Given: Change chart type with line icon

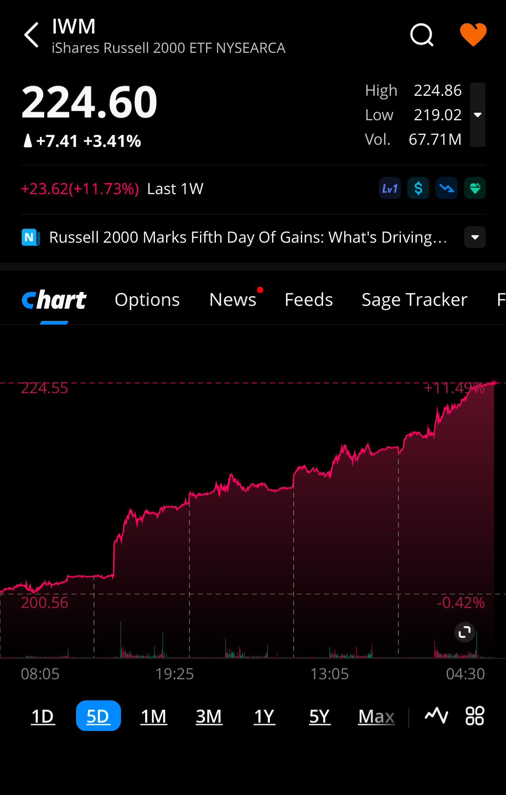Looking at the screenshot, I should pos(436,715).
